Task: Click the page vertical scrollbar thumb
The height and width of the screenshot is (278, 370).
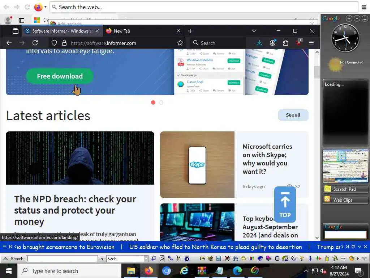Action: [x=317, y=72]
